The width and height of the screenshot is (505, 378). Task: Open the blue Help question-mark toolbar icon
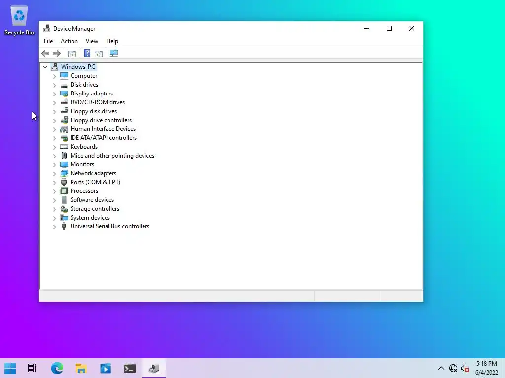click(87, 53)
